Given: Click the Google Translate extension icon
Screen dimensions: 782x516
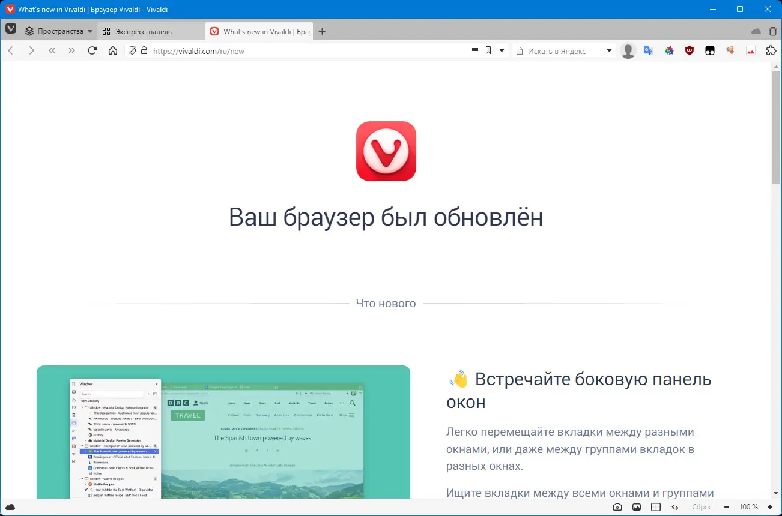Looking at the screenshot, I should click(x=649, y=51).
